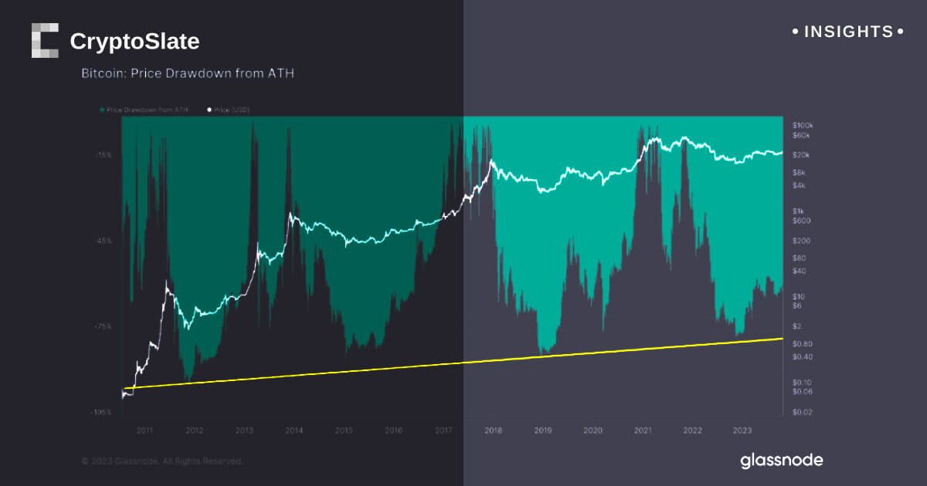927x486 pixels.
Task: Click the $100k price axis label
Action: tap(803, 125)
